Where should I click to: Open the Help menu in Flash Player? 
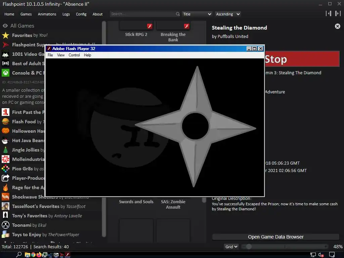coord(87,55)
